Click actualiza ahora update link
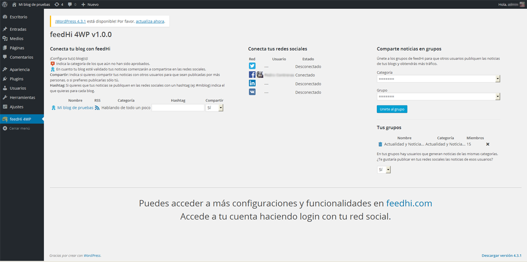The width and height of the screenshot is (527, 262). [150, 21]
